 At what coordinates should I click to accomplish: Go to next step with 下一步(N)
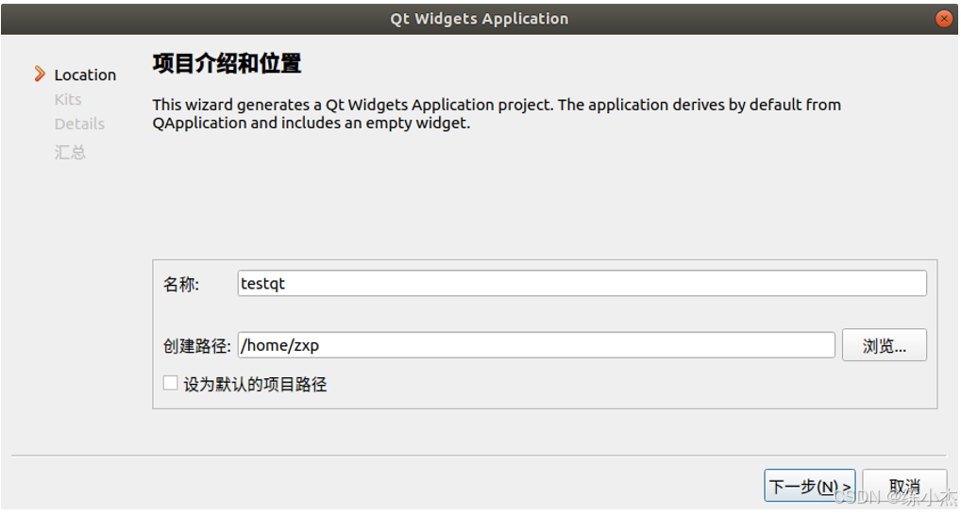pos(809,487)
